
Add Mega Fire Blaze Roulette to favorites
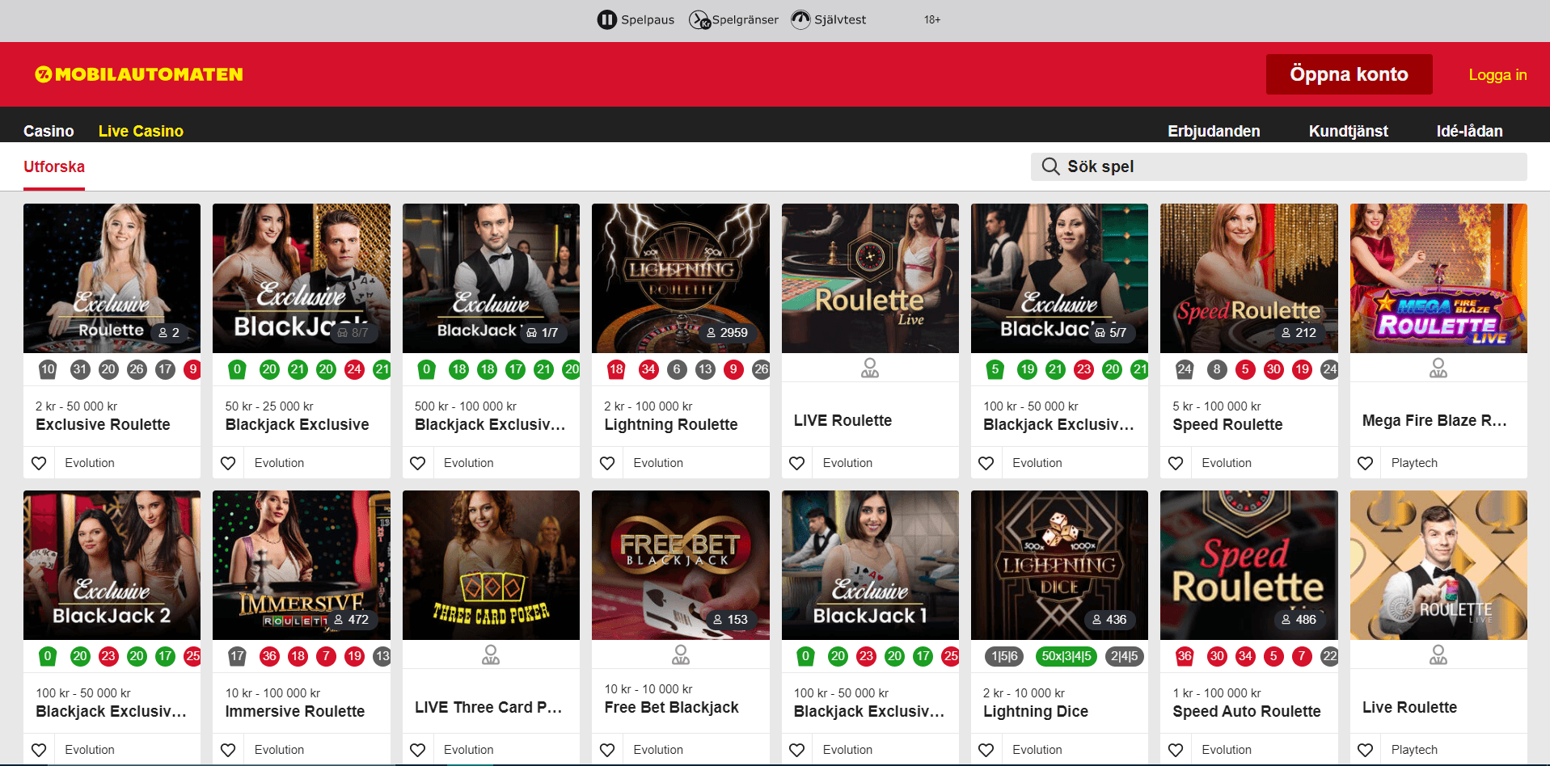click(x=1365, y=463)
